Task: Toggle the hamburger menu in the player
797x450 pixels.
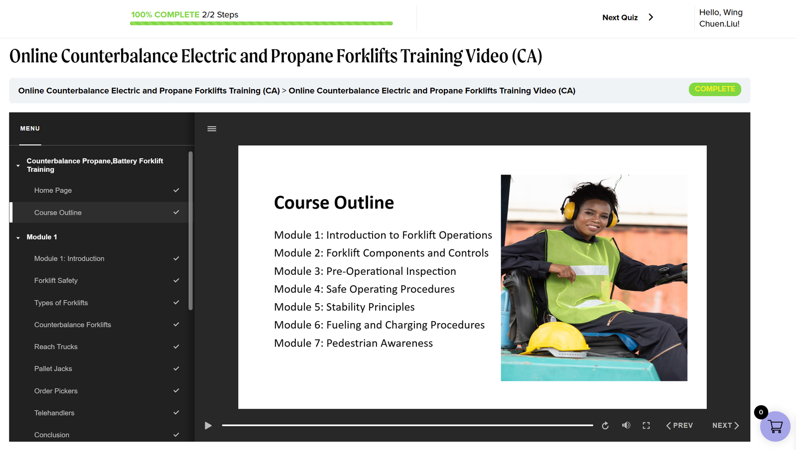Action: pos(212,129)
